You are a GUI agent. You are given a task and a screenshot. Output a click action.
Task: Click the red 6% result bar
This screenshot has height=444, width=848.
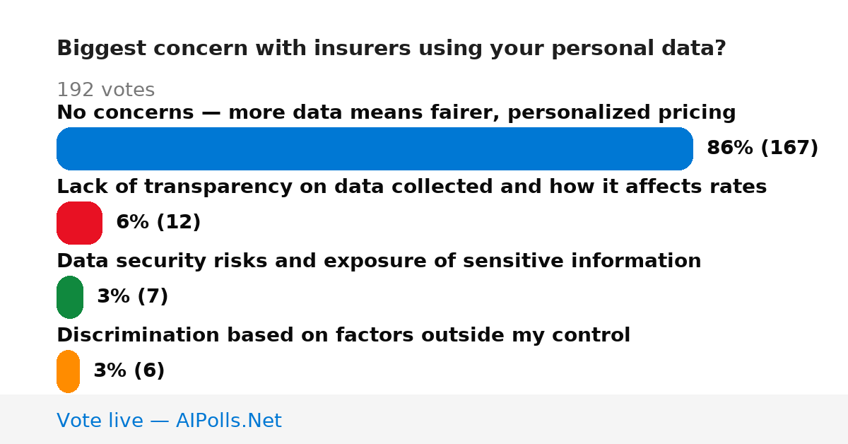point(79,223)
